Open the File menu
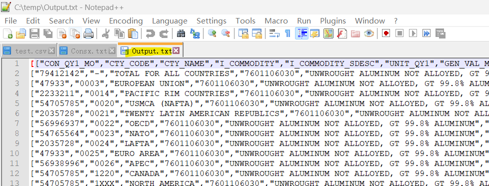489x186 pixels. [x=10, y=21]
